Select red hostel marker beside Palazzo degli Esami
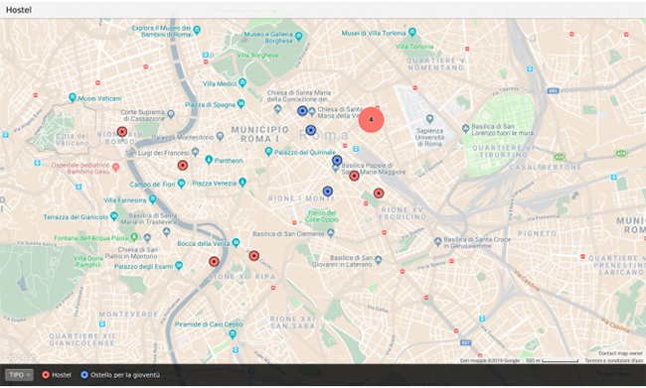Image resolution: width=646 pixels, height=388 pixels. pos(214,262)
